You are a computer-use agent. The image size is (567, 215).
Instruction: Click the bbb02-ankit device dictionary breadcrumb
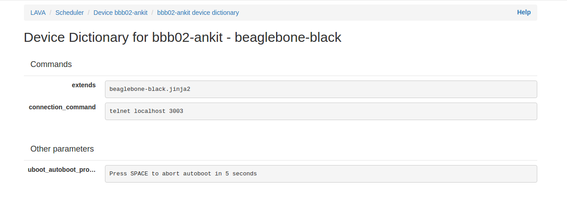(x=198, y=13)
